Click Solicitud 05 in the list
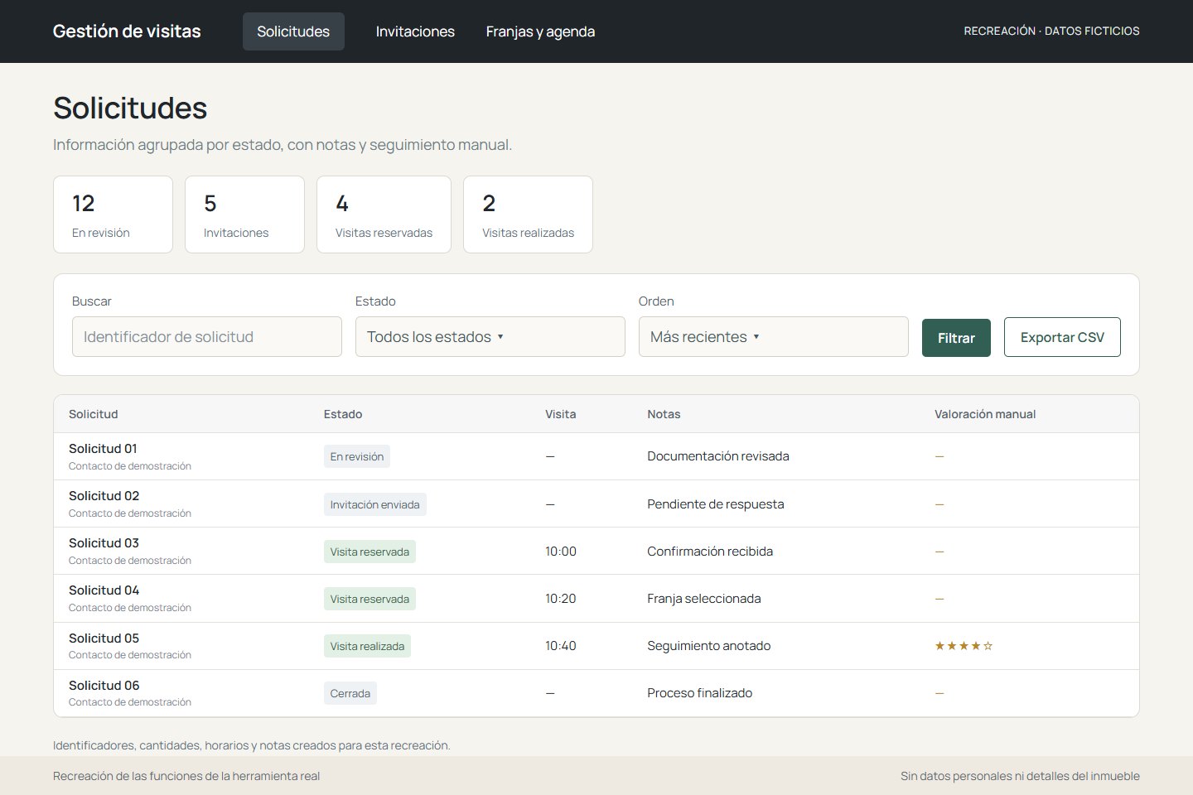Viewport: 1193px width, 795px height. click(104, 638)
